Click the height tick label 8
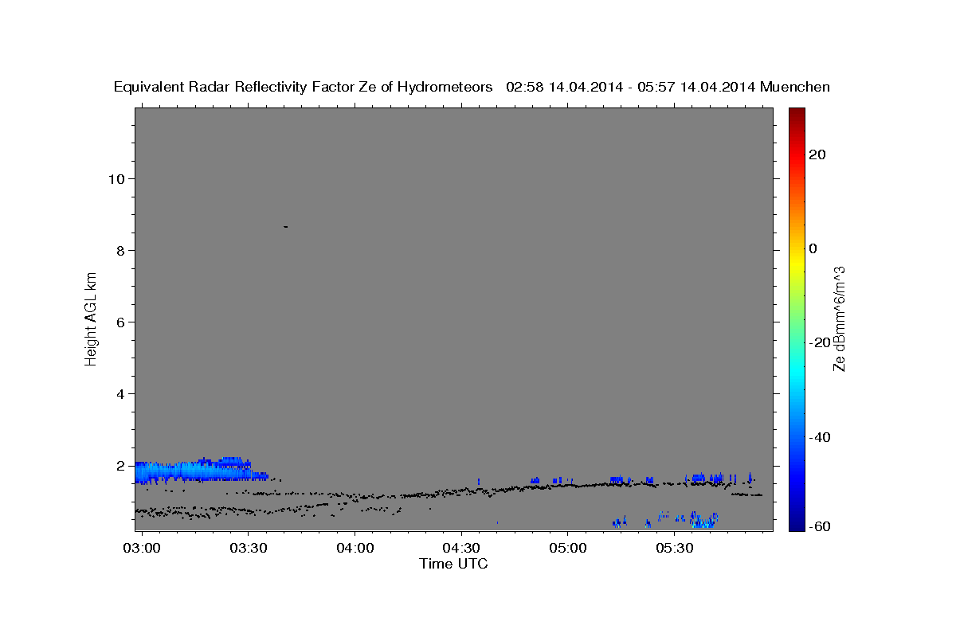The width and height of the screenshot is (956, 637). [121, 250]
